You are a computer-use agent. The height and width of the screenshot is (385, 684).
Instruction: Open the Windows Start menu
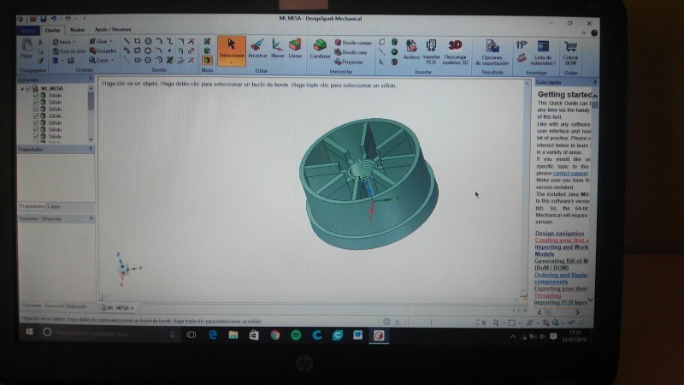(29, 332)
